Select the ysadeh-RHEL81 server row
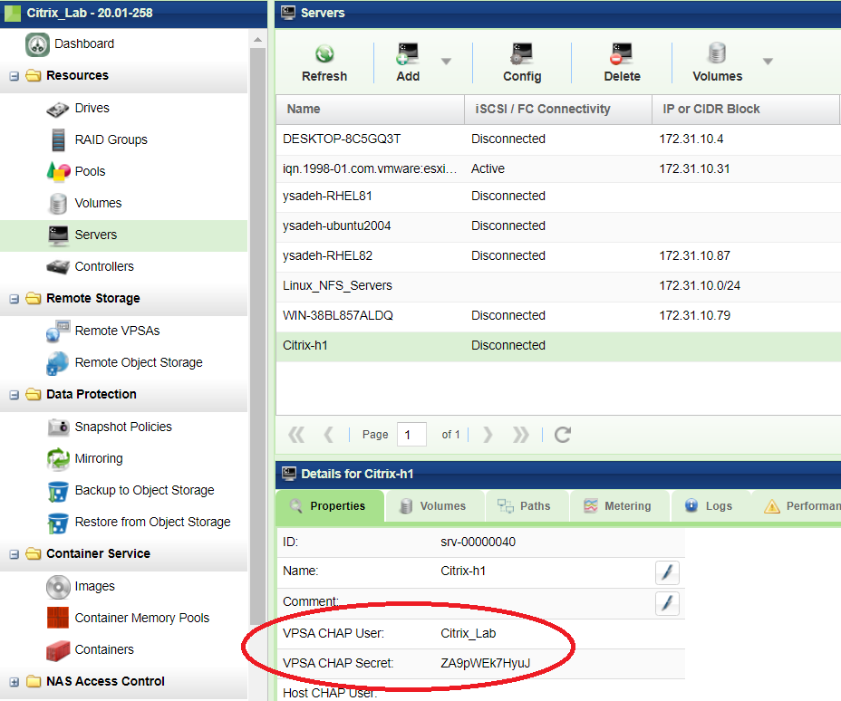 click(558, 197)
